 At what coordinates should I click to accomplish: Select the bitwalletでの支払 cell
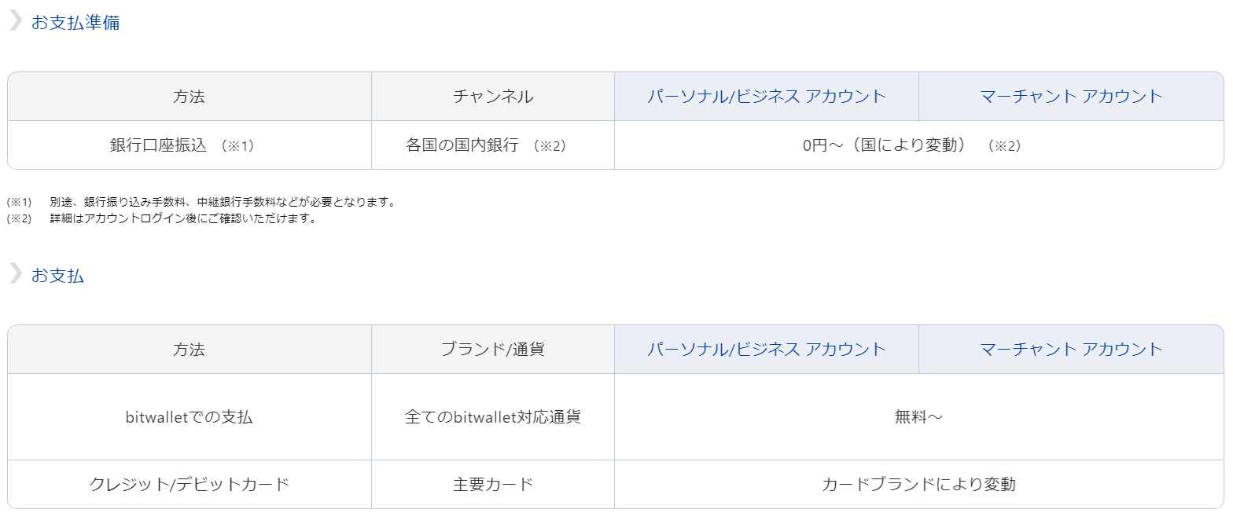pyautogui.click(x=190, y=417)
